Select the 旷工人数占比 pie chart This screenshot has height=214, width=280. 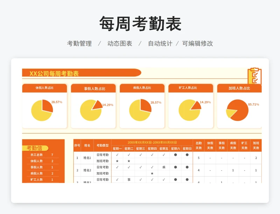190,110
